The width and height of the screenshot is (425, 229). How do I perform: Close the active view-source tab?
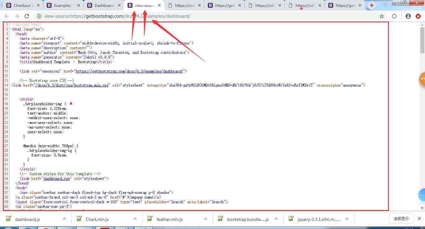pyautogui.click(x=159, y=5)
